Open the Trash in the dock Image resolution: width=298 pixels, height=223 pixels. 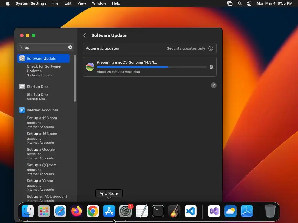coord(270,211)
